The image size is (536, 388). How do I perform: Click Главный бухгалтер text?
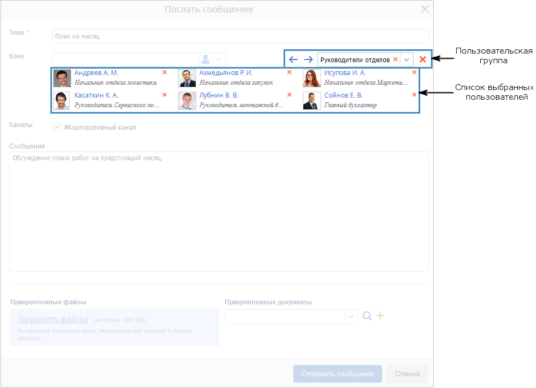pyautogui.click(x=351, y=105)
